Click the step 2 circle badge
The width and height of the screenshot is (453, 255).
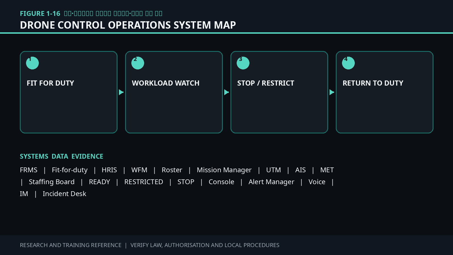[138, 63]
